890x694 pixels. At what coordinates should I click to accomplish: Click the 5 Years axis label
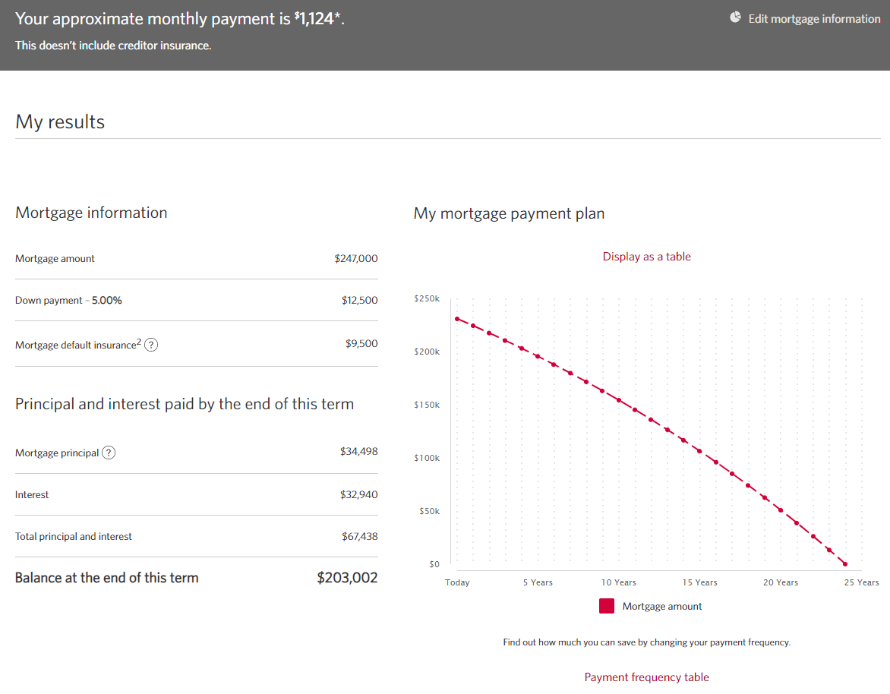pyautogui.click(x=538, y=582)
